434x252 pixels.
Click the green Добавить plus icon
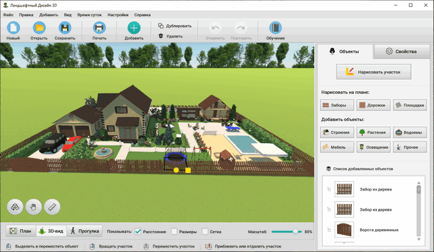pyautogui.click(x=134, y=28)
